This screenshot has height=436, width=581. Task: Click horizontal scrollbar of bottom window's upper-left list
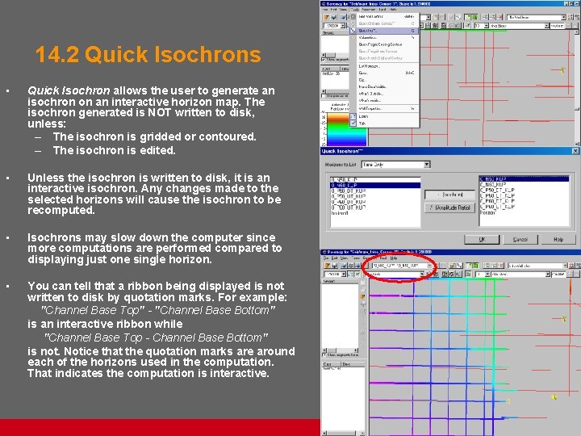[341, 350]
